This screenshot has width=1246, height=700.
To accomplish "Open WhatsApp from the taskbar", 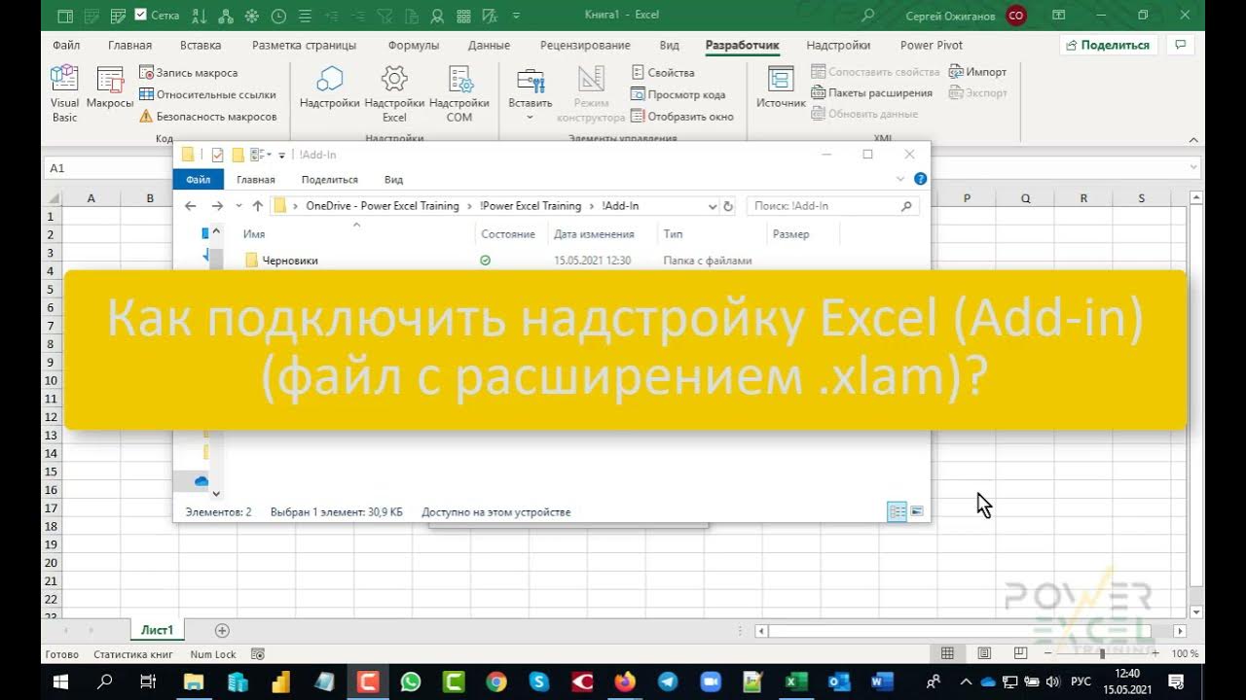I will point(410,682).
